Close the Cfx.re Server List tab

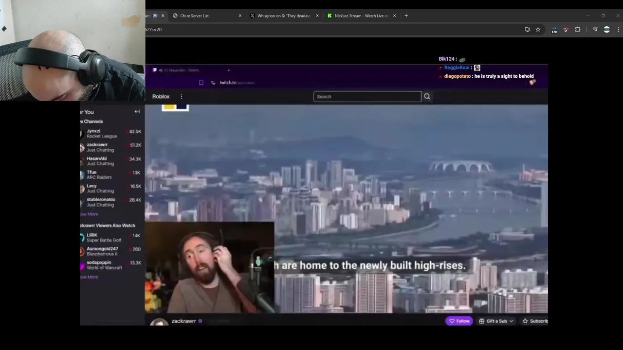[240, 16]
